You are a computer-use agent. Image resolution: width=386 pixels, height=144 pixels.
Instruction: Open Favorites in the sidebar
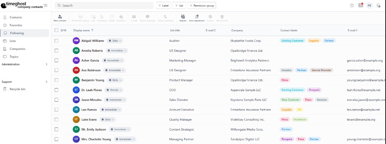click(25, 25)
